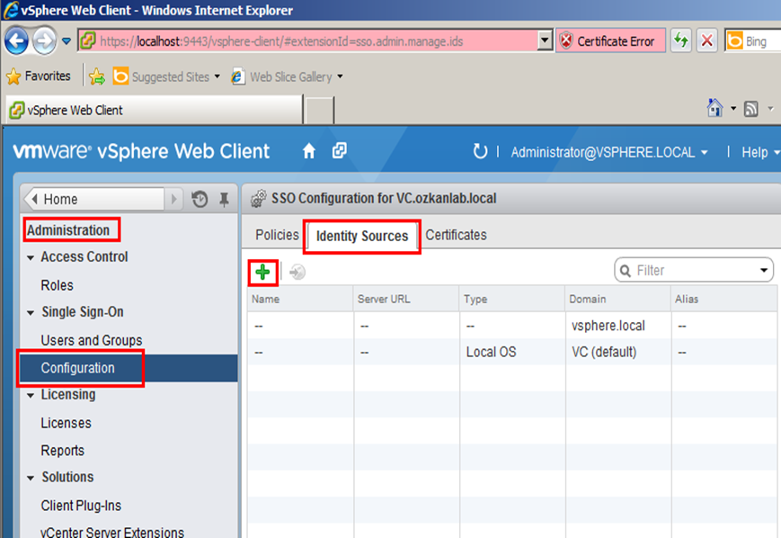
Task: Click the Administration heading
Action: coord(68,230)
